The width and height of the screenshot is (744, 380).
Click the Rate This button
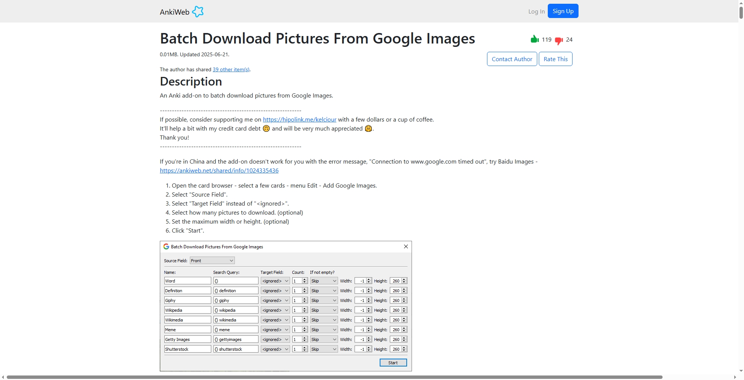tap(555, 59)
